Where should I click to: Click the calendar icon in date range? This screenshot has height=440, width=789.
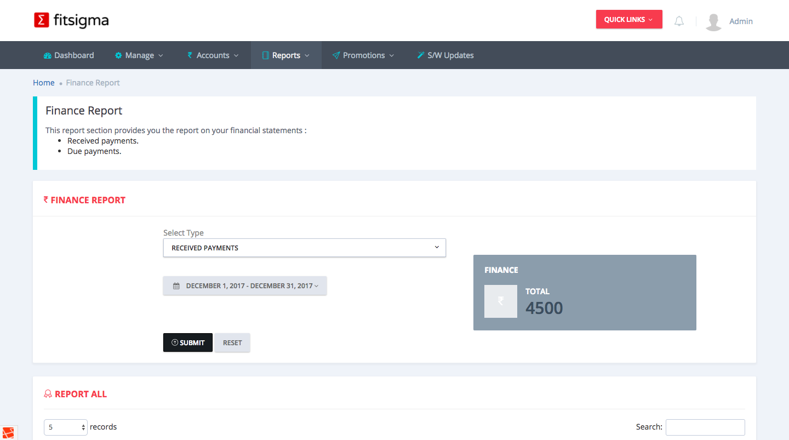176,286
